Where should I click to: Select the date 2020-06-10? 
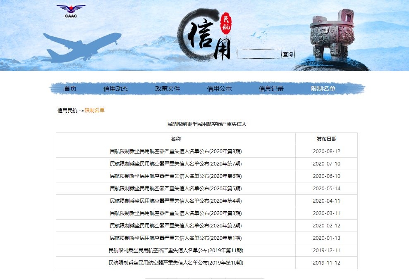327,176
